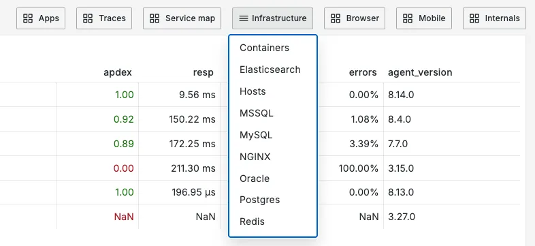Click the 172.25 ms response time
535x246 pixels.
point(193,144)
